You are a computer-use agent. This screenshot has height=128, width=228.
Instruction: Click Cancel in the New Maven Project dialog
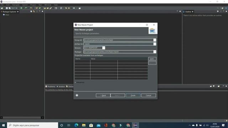pyautogui.click(x=149, y=95)
